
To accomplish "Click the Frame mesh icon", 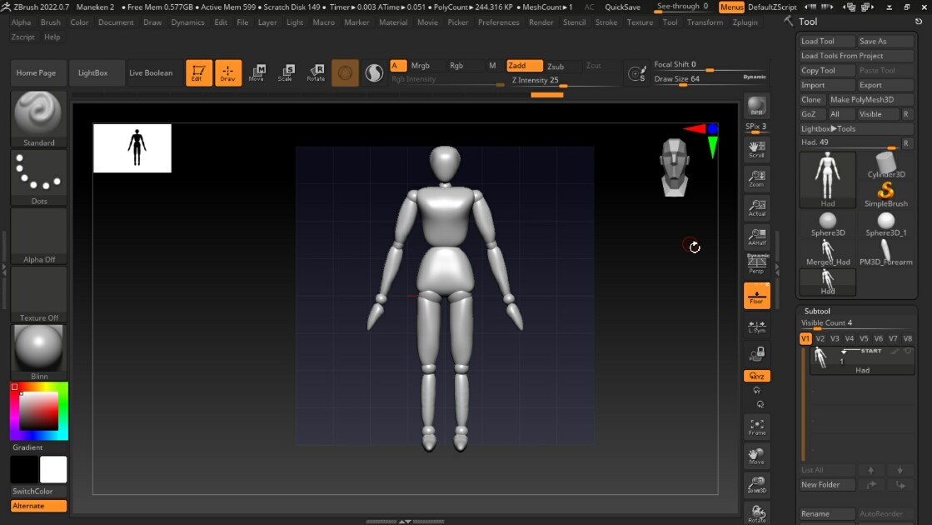I will (756, 427).
